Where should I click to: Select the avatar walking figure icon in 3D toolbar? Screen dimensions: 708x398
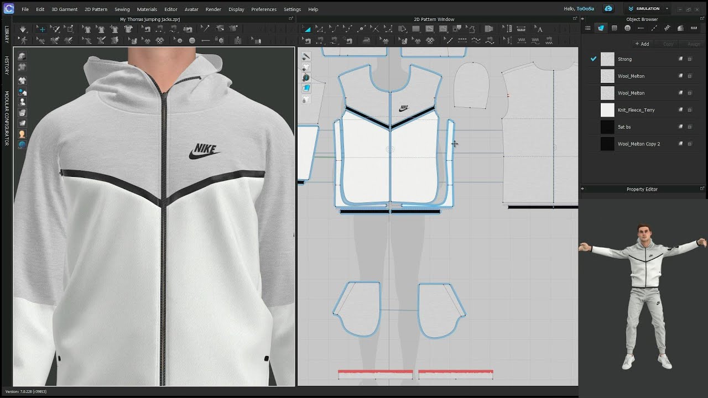23,40
